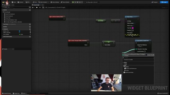Click the Browse toolbar button

20,2
